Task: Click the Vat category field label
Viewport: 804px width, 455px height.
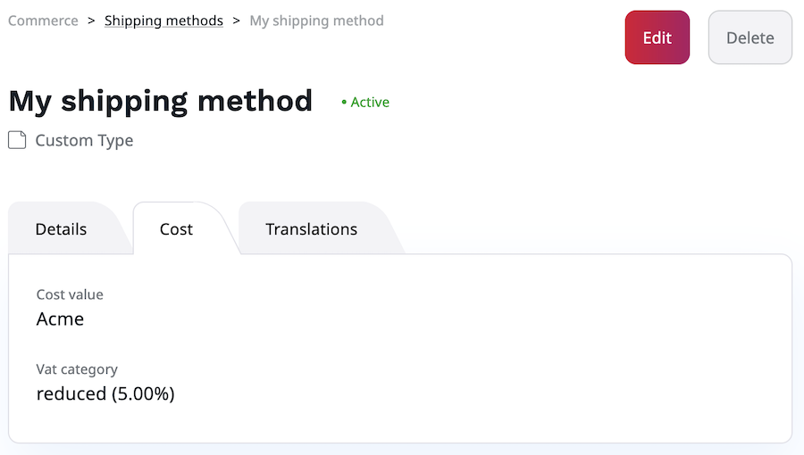Action: 77,368
